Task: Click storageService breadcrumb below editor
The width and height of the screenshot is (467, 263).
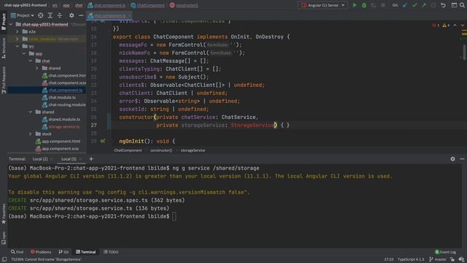Action: 193,150
